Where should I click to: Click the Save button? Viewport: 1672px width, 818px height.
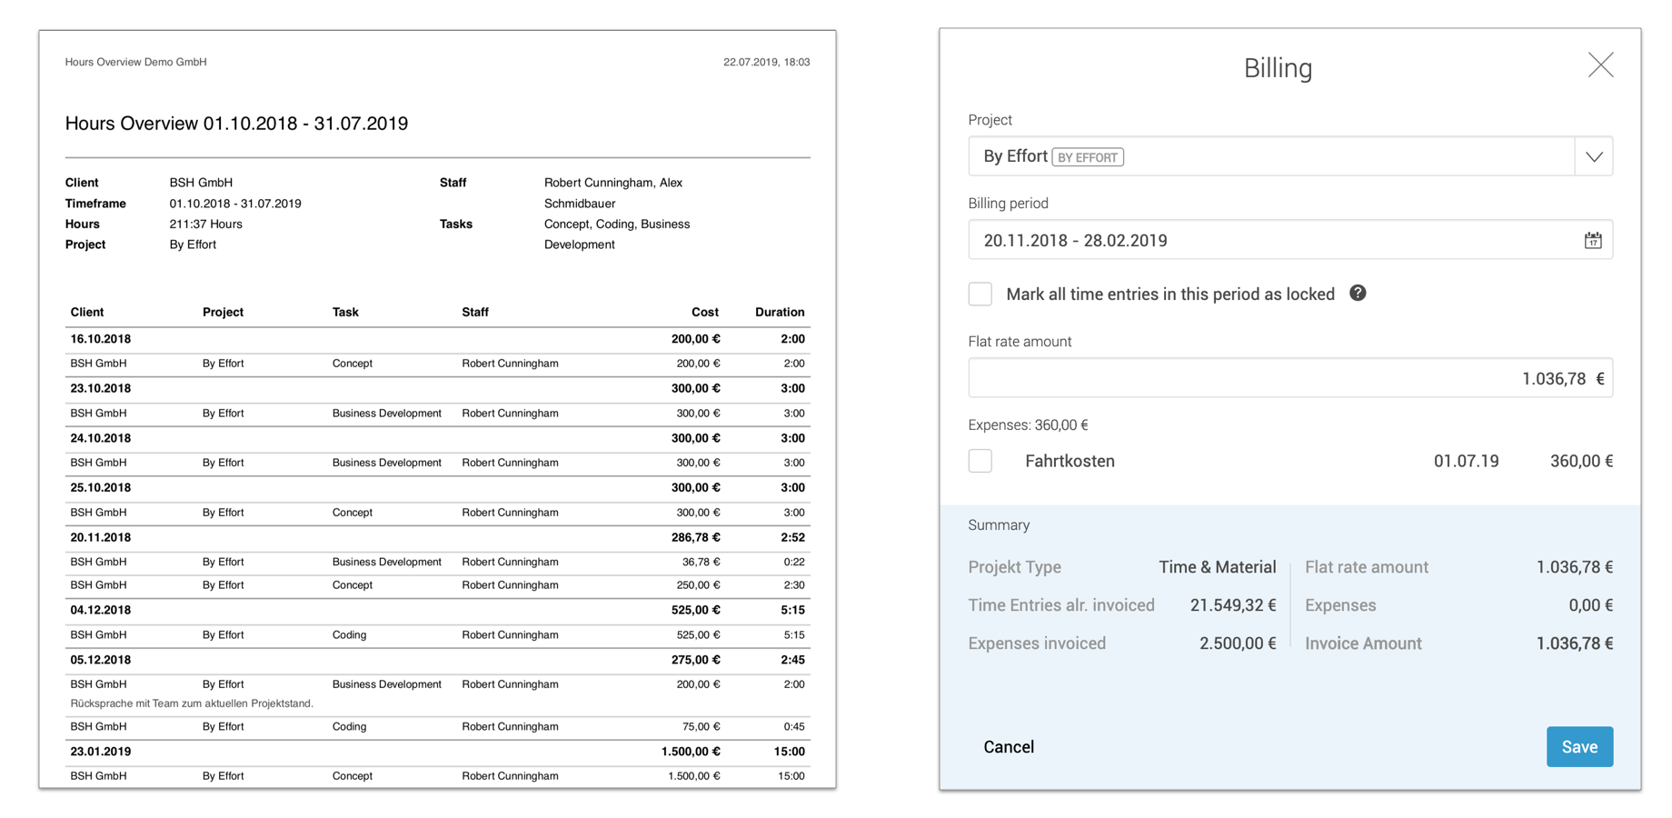pyautogui.click(x=1578, y=746)
